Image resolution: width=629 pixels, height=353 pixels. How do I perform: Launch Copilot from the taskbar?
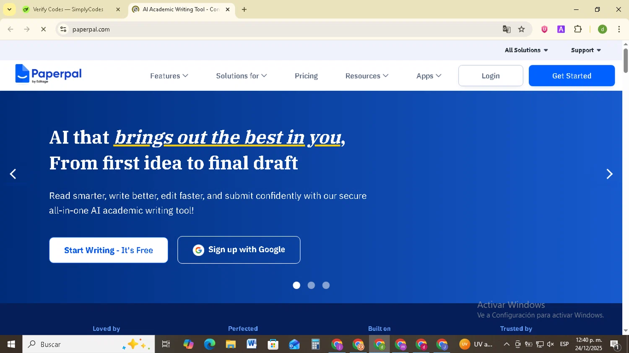tap(188, 344)
